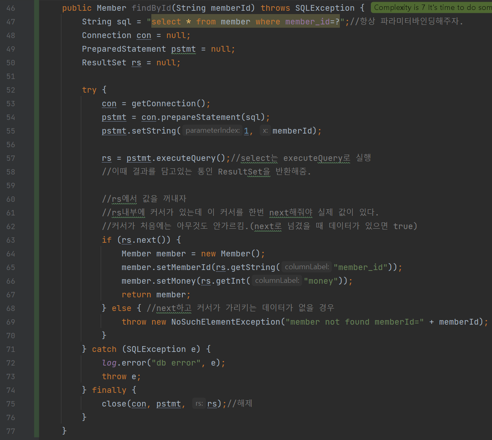Screen dimensions: 492x440
Task: Click the '//해제' comment
Action: tap(240, 404)
